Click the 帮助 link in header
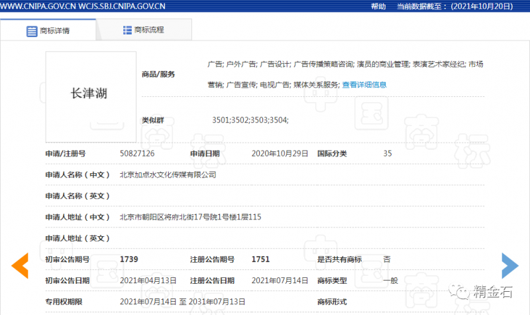530x315 pixels. point(378,7)
